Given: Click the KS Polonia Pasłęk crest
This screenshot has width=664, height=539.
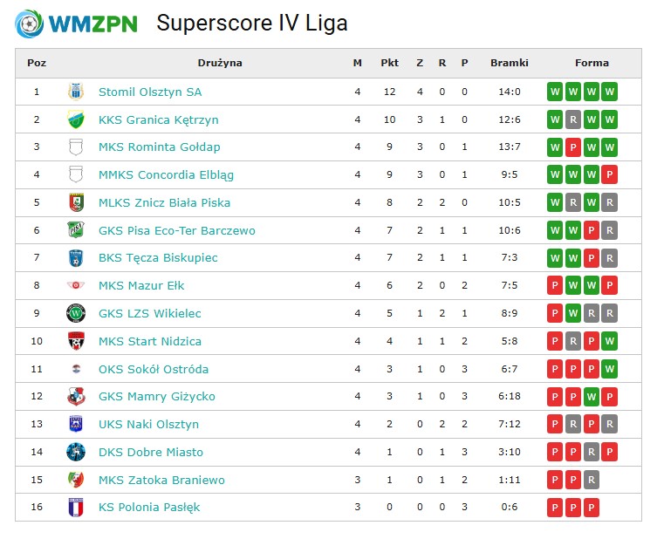Looking at the screenshot, I should tap(76, 508).
